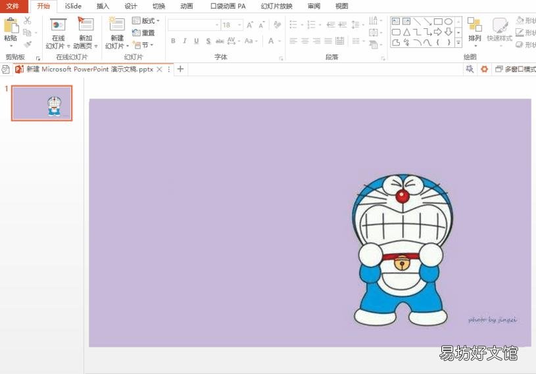Switch to the 口袋动画 PA tab
This screenshot has height=374, width=536.
(x=228, y=6)
